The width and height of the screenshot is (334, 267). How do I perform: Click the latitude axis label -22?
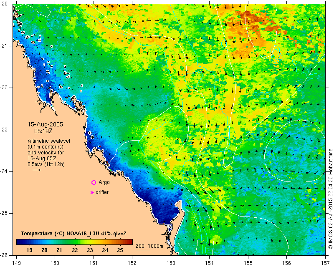(x=4, y=88)
